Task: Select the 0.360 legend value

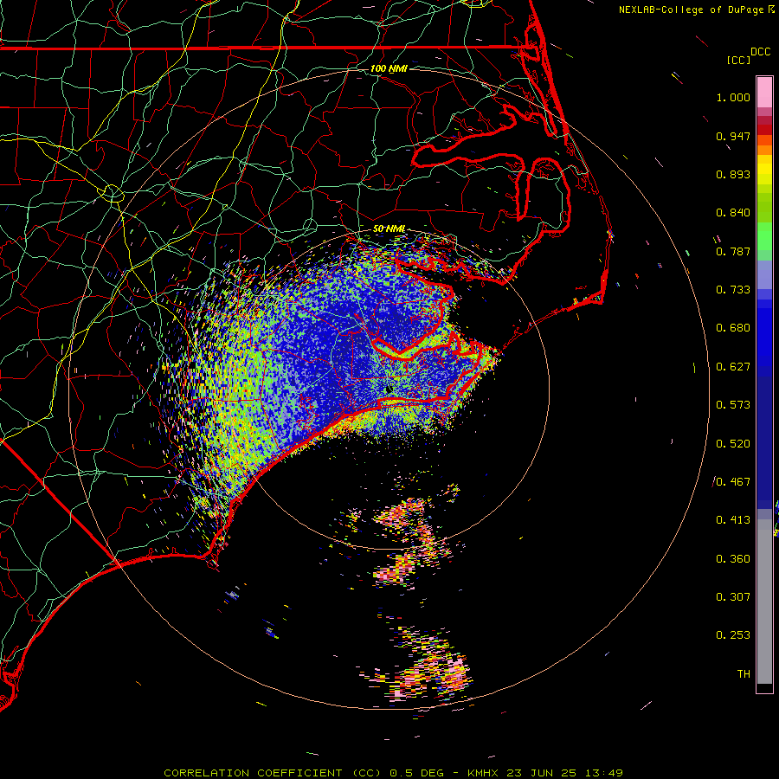Action: point(733,559)
